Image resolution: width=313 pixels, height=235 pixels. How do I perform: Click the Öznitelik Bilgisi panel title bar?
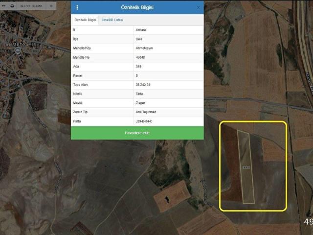pos(137,7)
